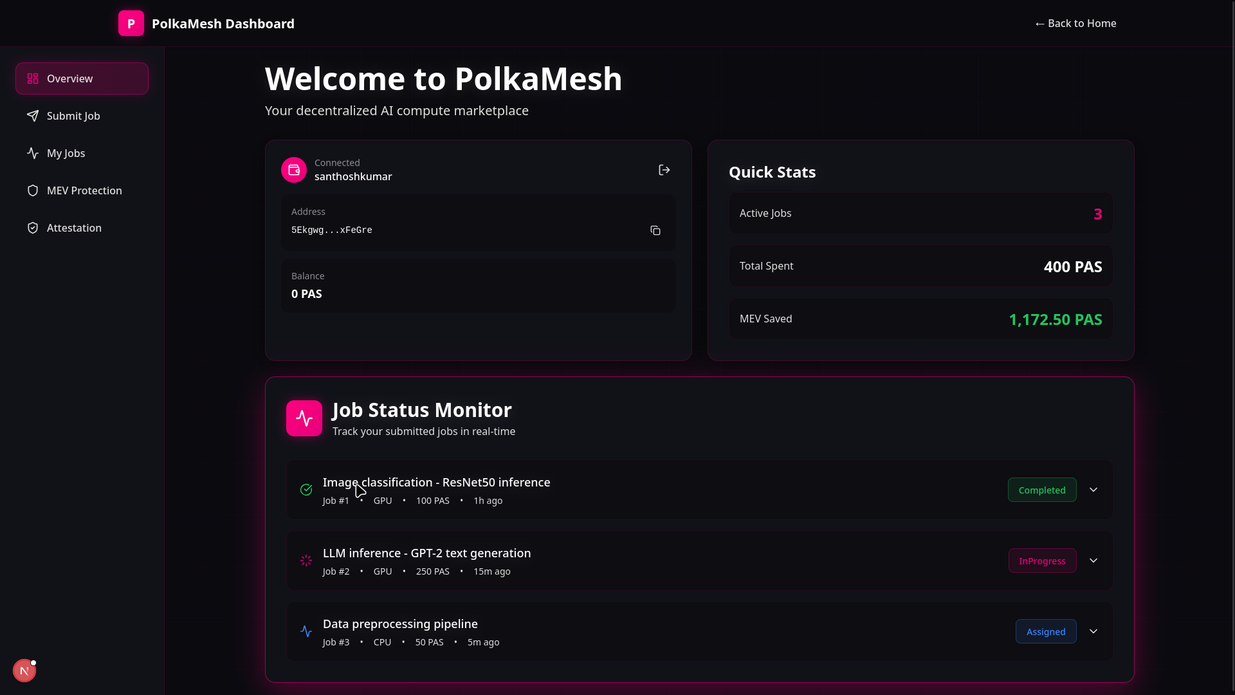Copy the wallet address
This screenshot has height=695, width=1235.
coord(655,230)
